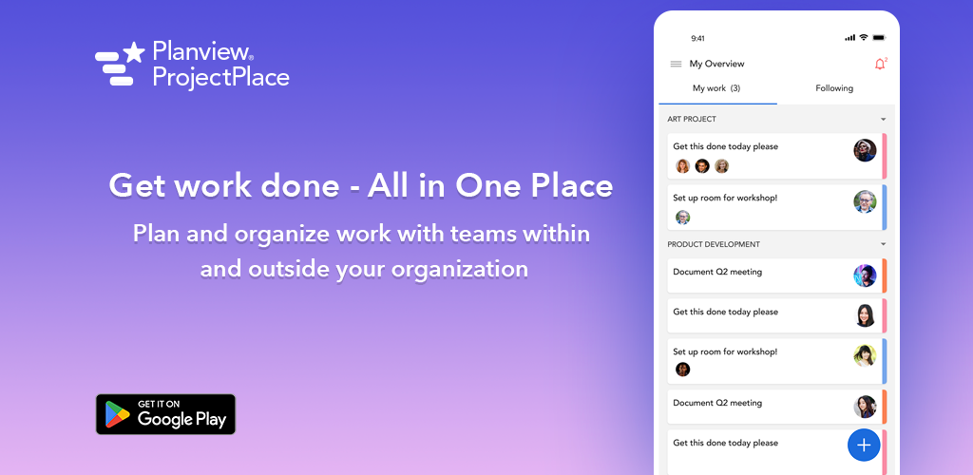
Task: Switch to the My work (3) tab
Action: point(716,88)
